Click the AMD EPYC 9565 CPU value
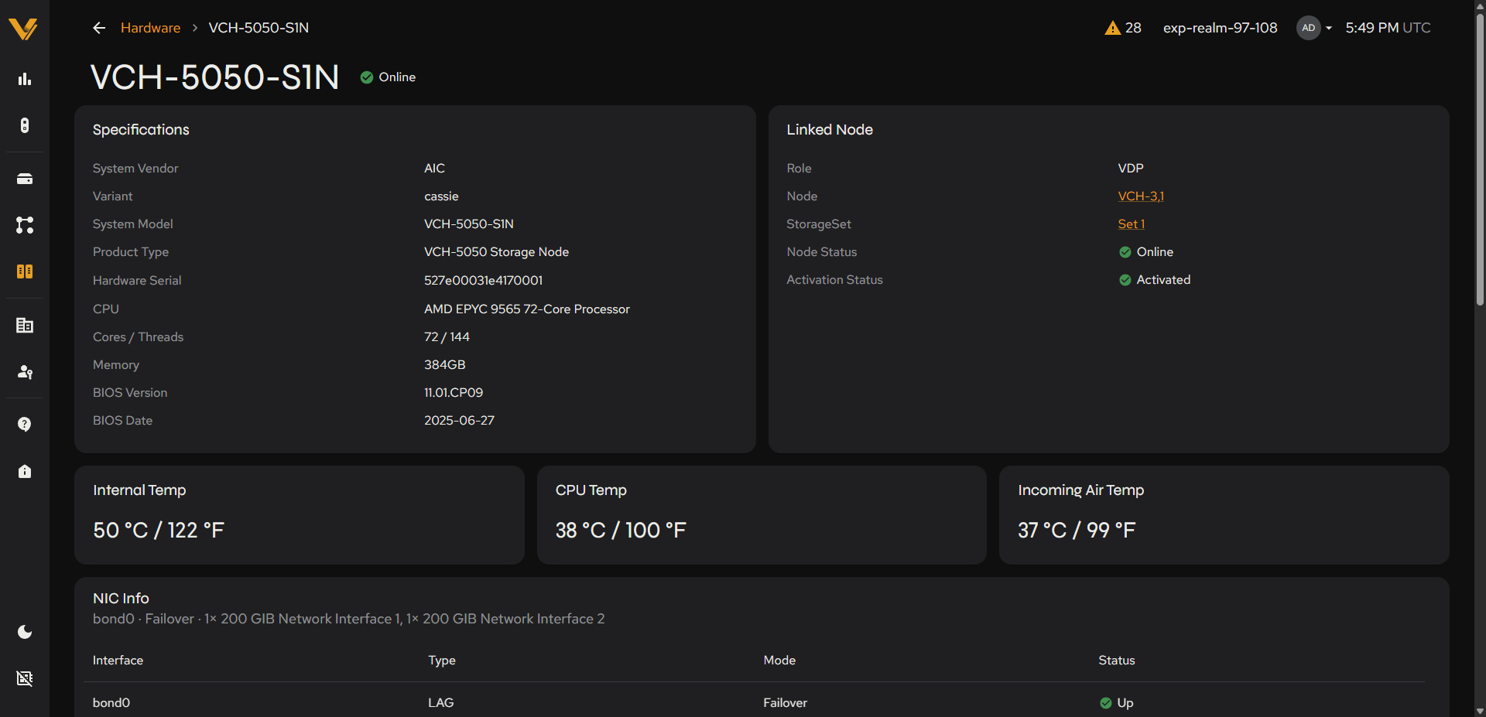This screenshot has height=717, width=1486. click(526, 309)
